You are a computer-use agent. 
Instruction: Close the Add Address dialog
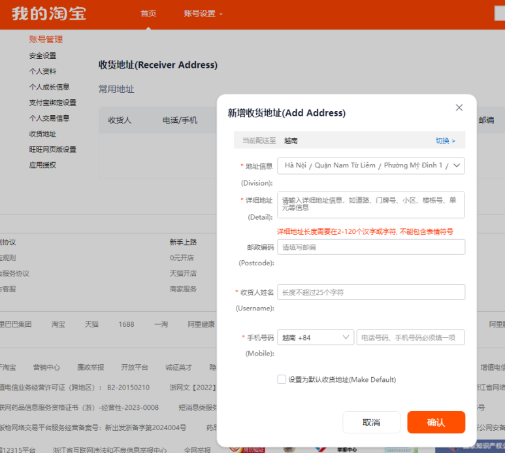click(459, 108)
